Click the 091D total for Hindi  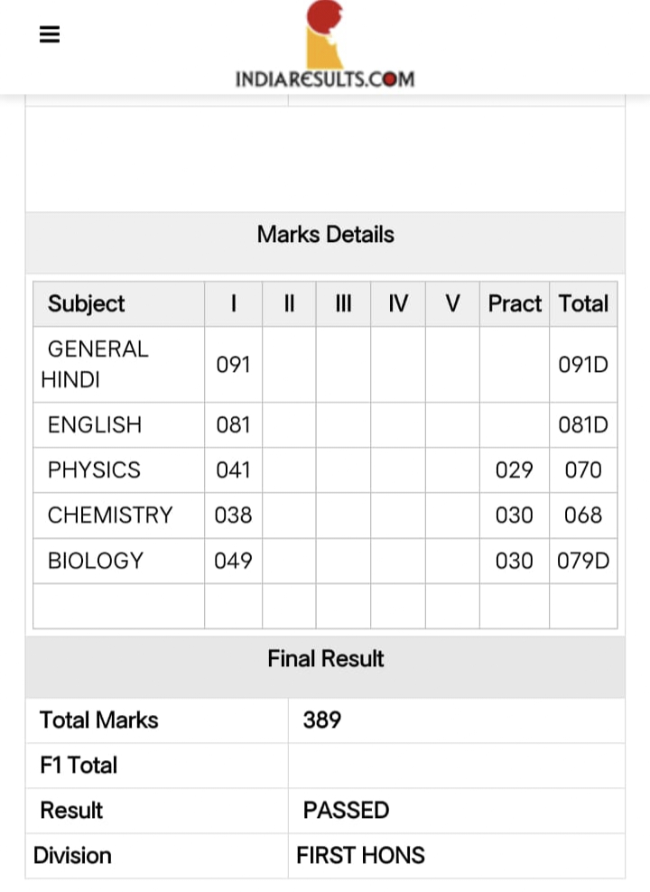click(x=583, y=364)
